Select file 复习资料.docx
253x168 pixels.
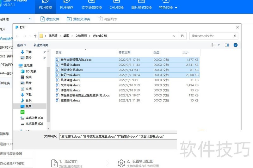pos(127,75)
